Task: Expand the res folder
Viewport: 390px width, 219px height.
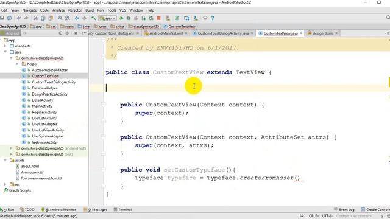Action: (x=5, y=184)
